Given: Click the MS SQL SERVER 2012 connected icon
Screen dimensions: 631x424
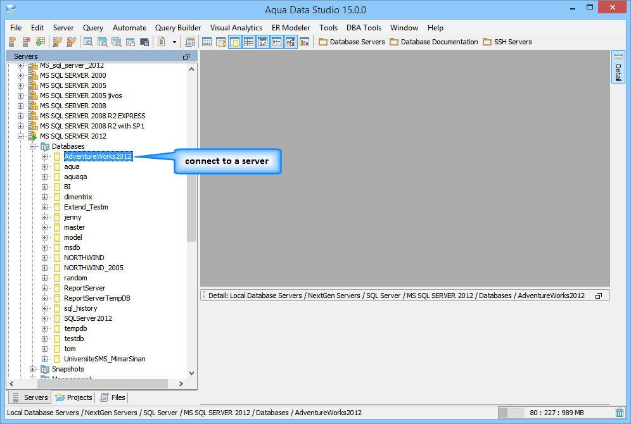Looking at the screenshot, I should (x=33, y=136).
